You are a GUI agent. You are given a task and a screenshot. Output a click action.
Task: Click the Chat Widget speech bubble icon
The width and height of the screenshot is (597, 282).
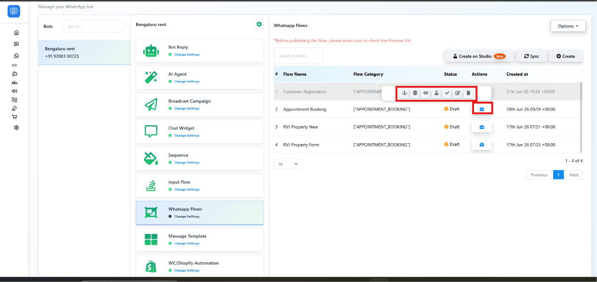click(x=151, y=132)
